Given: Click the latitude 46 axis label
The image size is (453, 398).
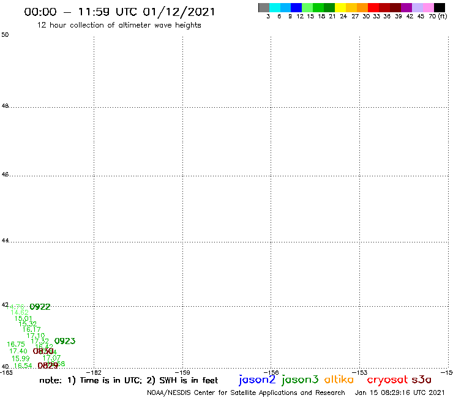Looking at the screenshot, I should 5,175.
